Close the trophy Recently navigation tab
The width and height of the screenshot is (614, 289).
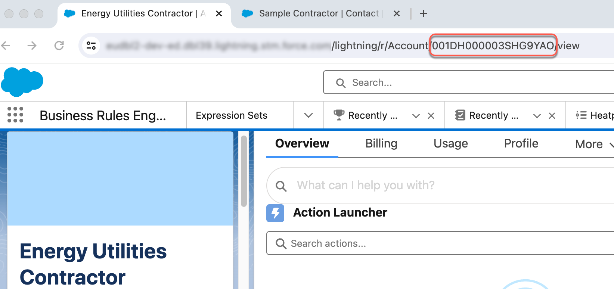point(431,116)
